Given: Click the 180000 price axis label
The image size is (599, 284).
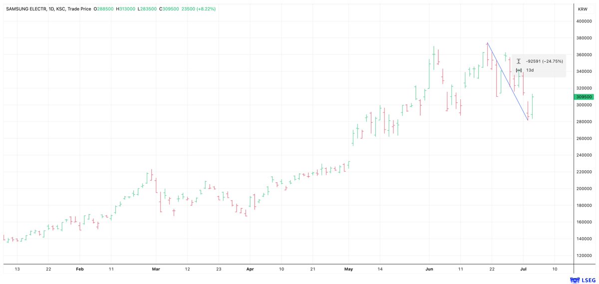Looking at the screenshot, I should [583, 206].
